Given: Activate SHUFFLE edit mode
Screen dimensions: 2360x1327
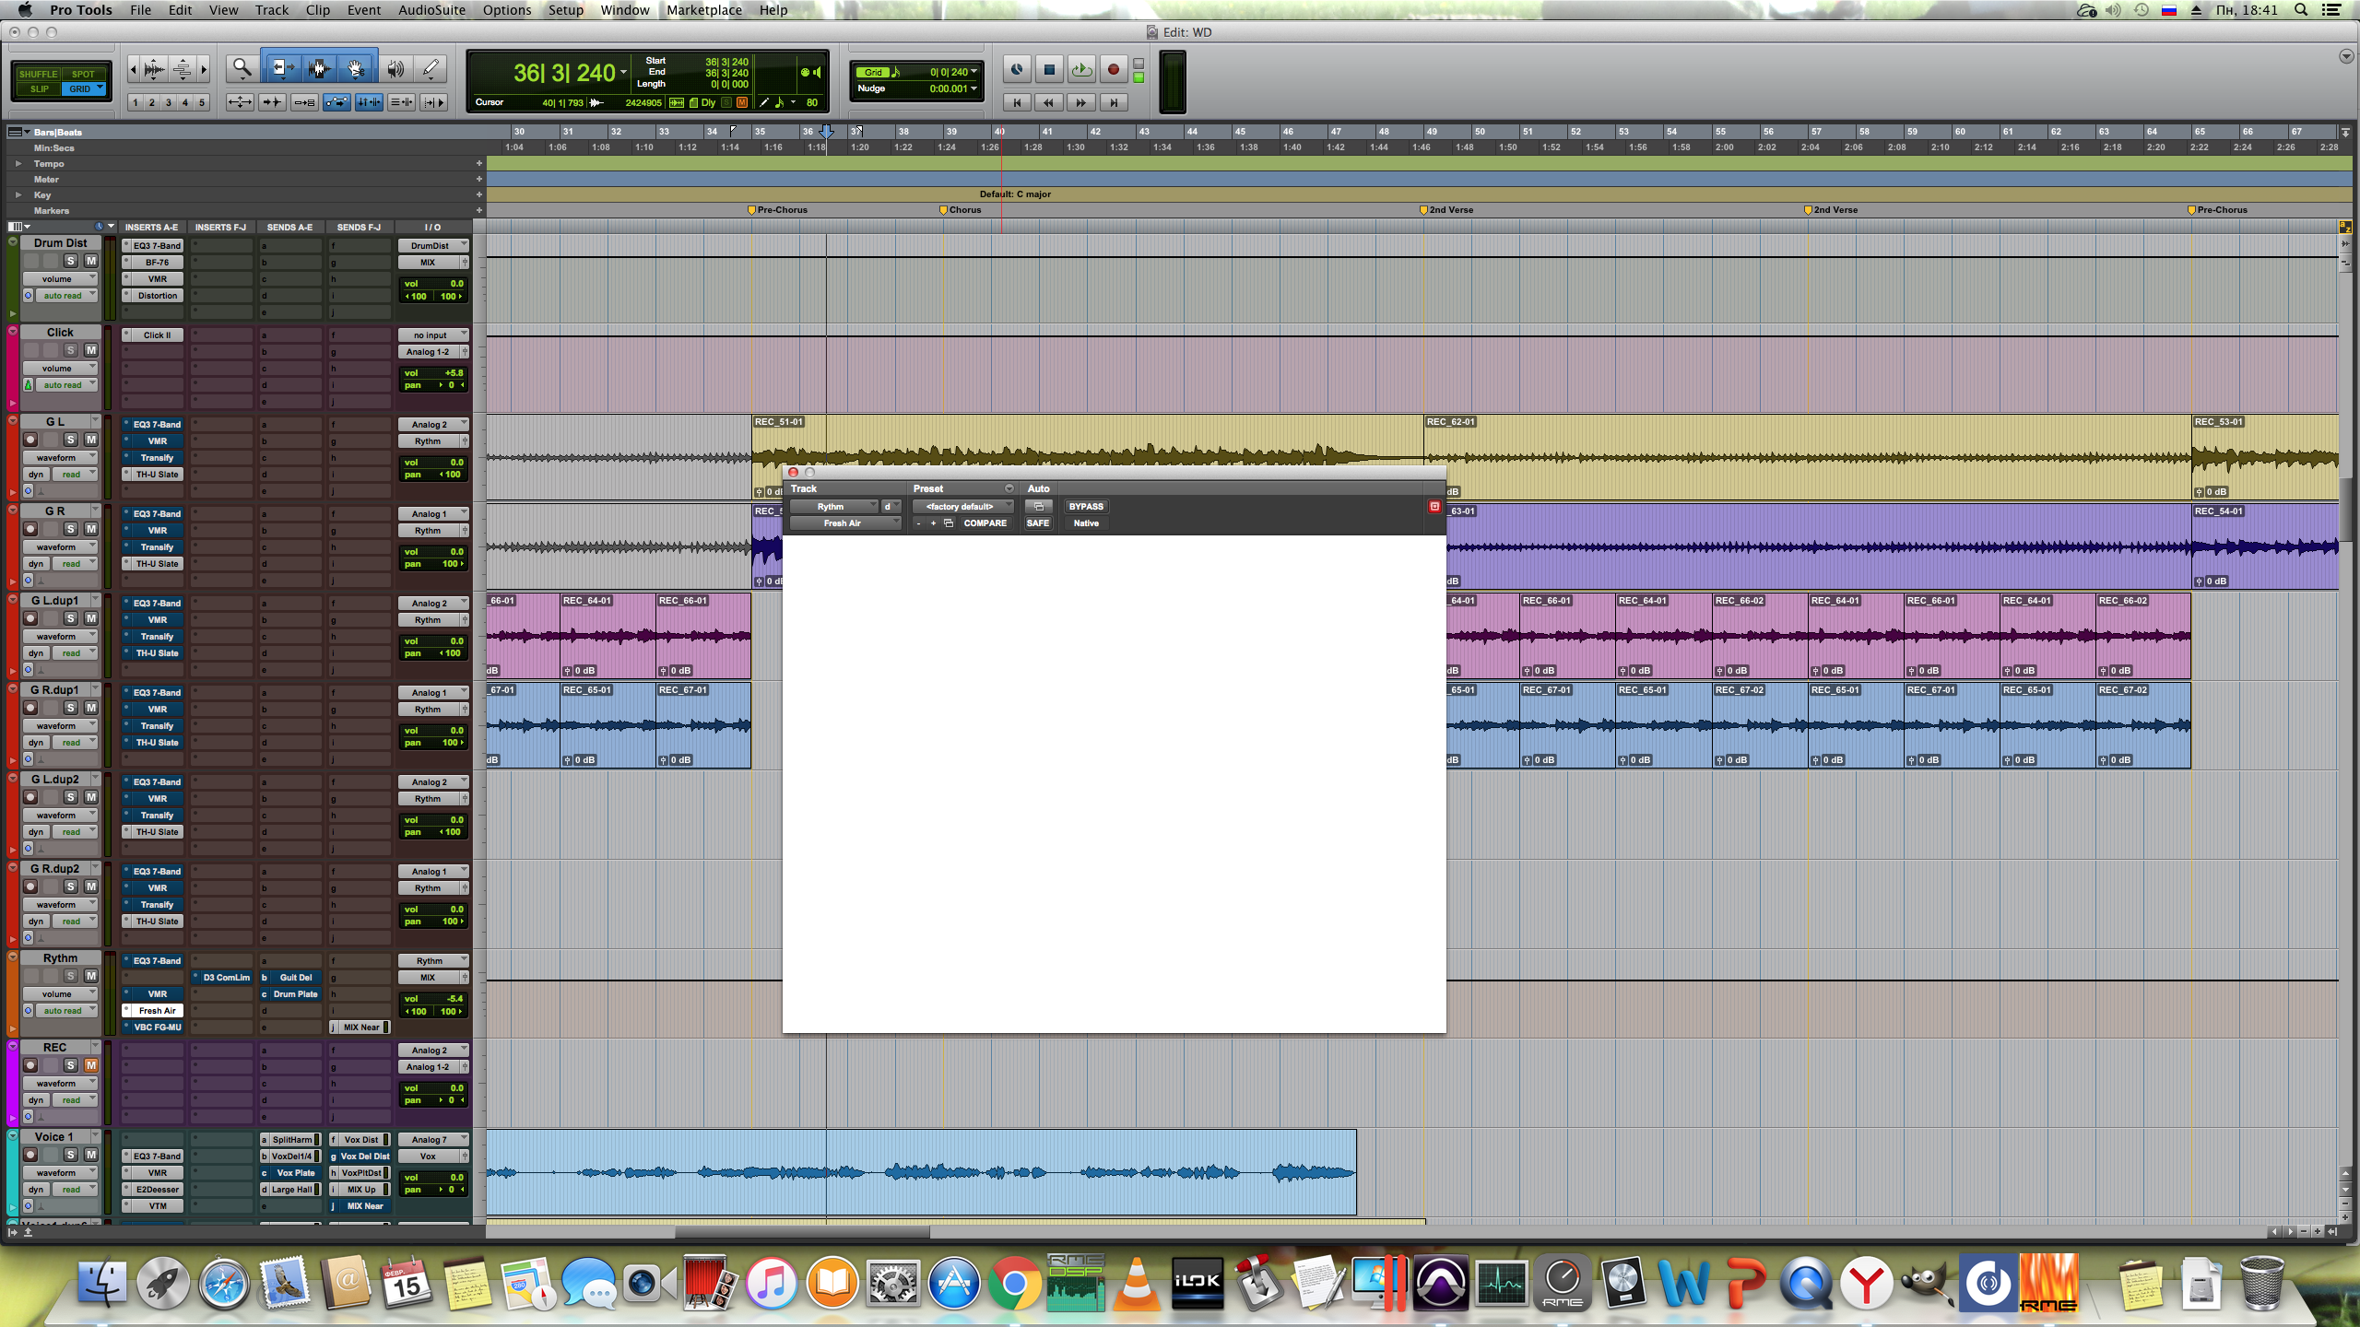Looking at the screenshot, I should 39,74.
